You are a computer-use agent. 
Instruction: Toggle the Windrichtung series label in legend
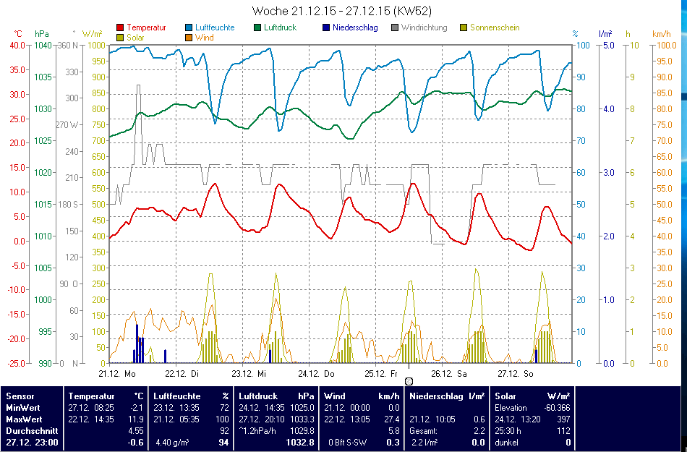[424, 28]
